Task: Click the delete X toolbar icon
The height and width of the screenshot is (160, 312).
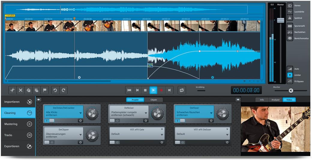Action: click(20, 90)
